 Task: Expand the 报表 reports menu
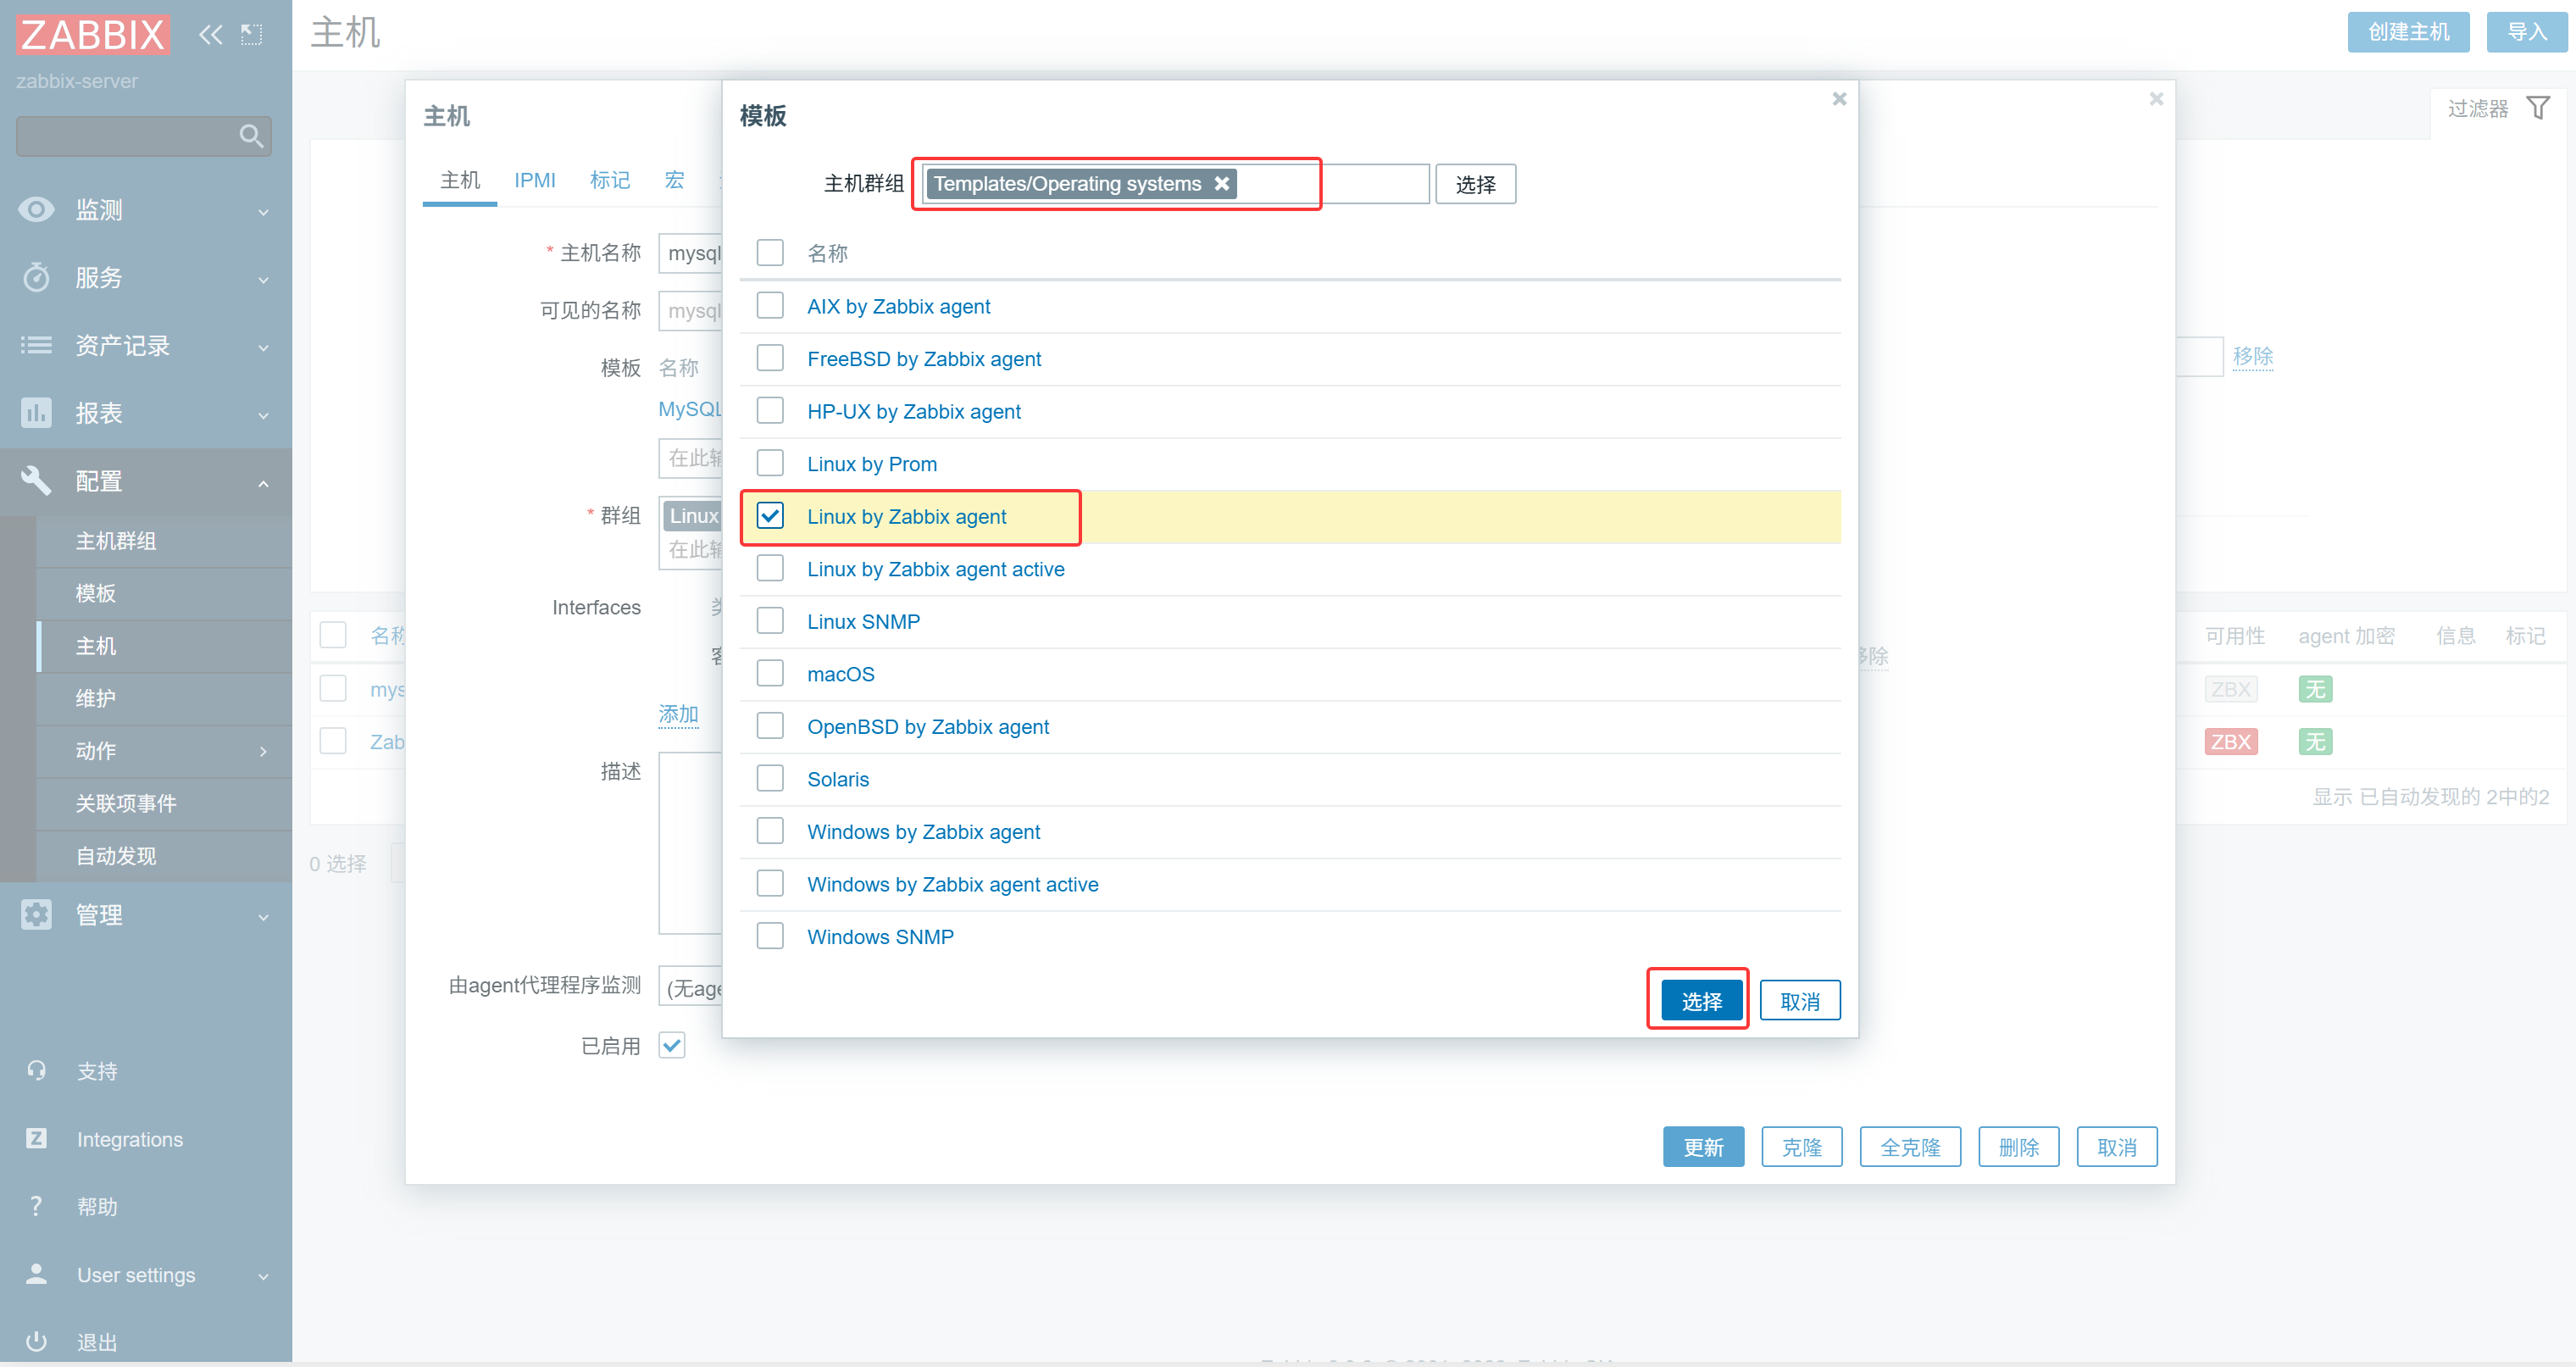263,414
